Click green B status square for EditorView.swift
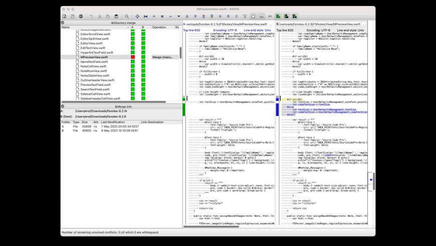The image size is (436, 246). [x=143, y=43]
